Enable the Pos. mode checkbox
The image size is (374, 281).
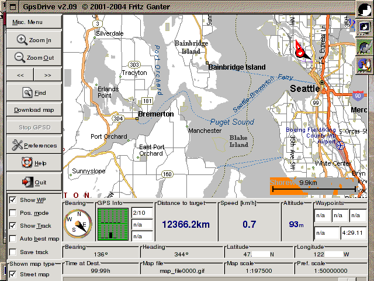(x=13, y=213)
